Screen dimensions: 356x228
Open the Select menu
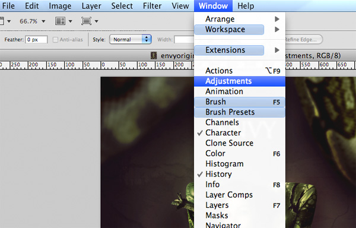pos(122,6)
